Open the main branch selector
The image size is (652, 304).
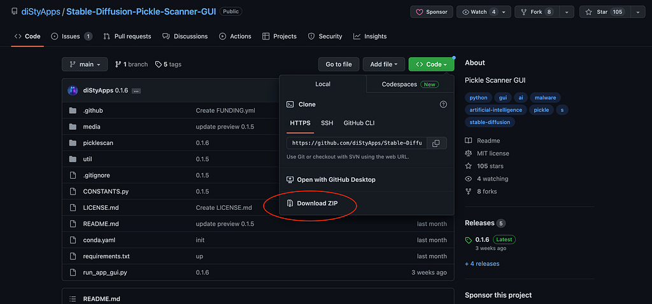coord(85,64)
